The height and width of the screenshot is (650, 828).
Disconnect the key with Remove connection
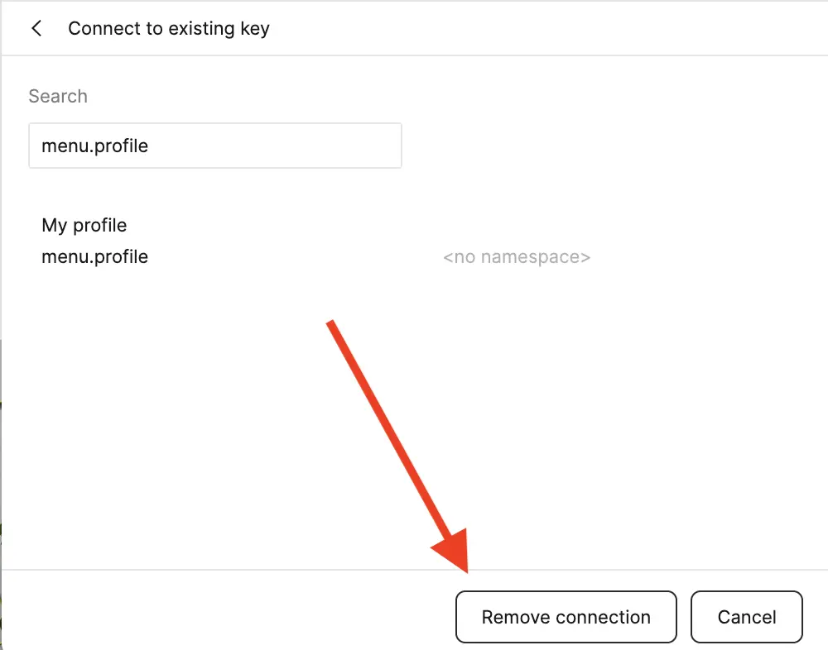[x=566, y=617]
